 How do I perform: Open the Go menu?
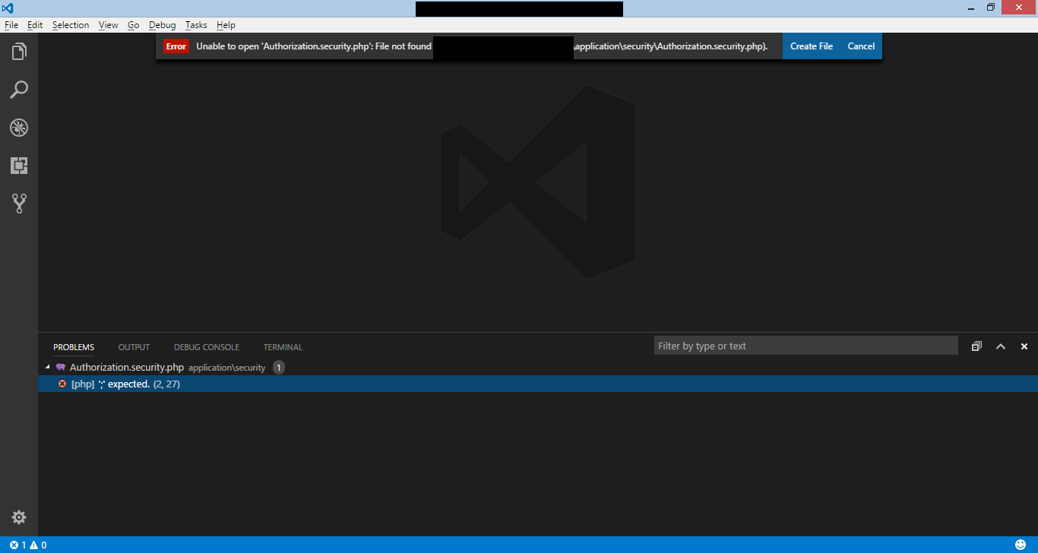click(x=134, y=25)
